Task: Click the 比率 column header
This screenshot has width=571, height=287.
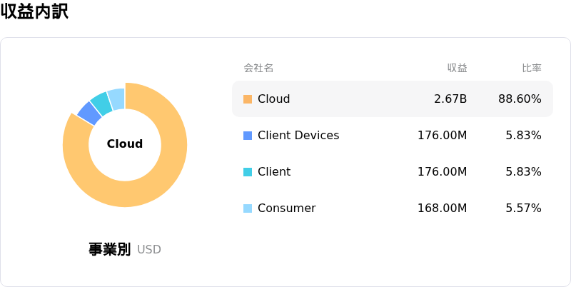Action: pyautogui.click(x=532, y=68)
